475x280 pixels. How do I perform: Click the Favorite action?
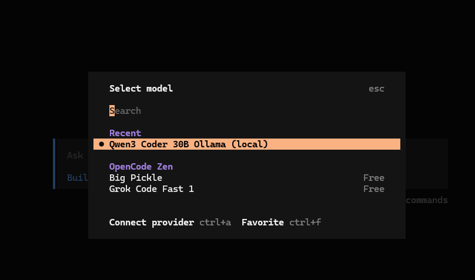tap(263, 222)
